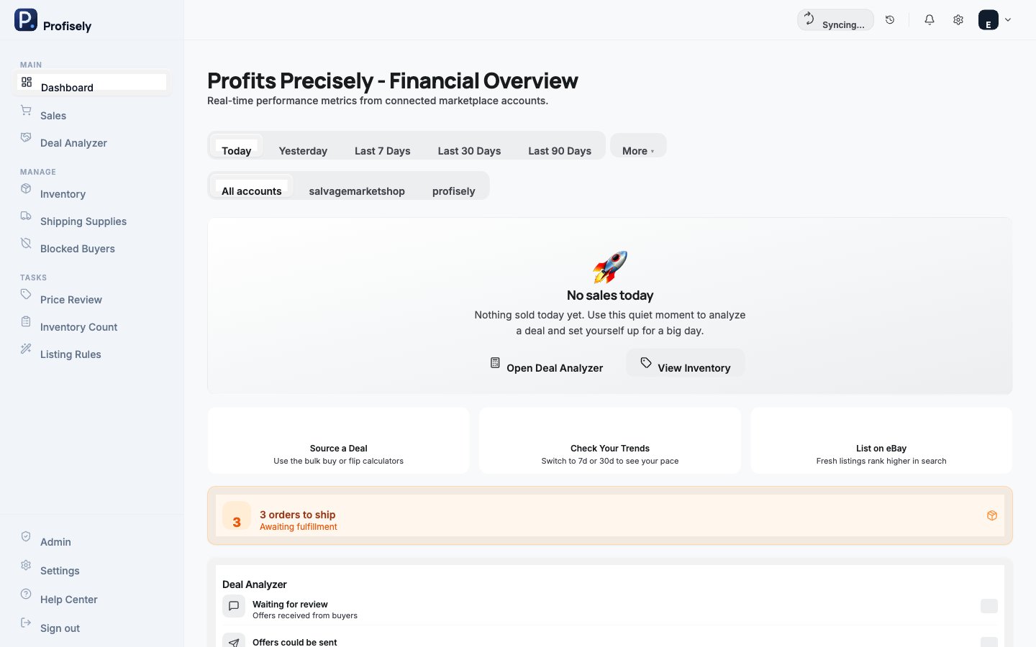Expand the More date range dropdown

tap(638, 150)
